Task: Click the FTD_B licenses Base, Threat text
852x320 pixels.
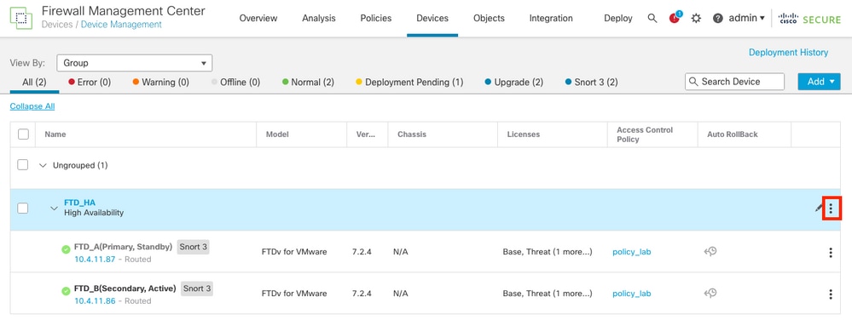Action: (x=548, y=294)
